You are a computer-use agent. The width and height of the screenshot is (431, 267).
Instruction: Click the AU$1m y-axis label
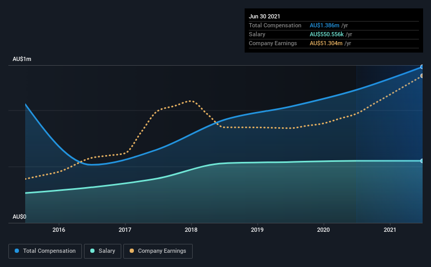click(22, 59)
